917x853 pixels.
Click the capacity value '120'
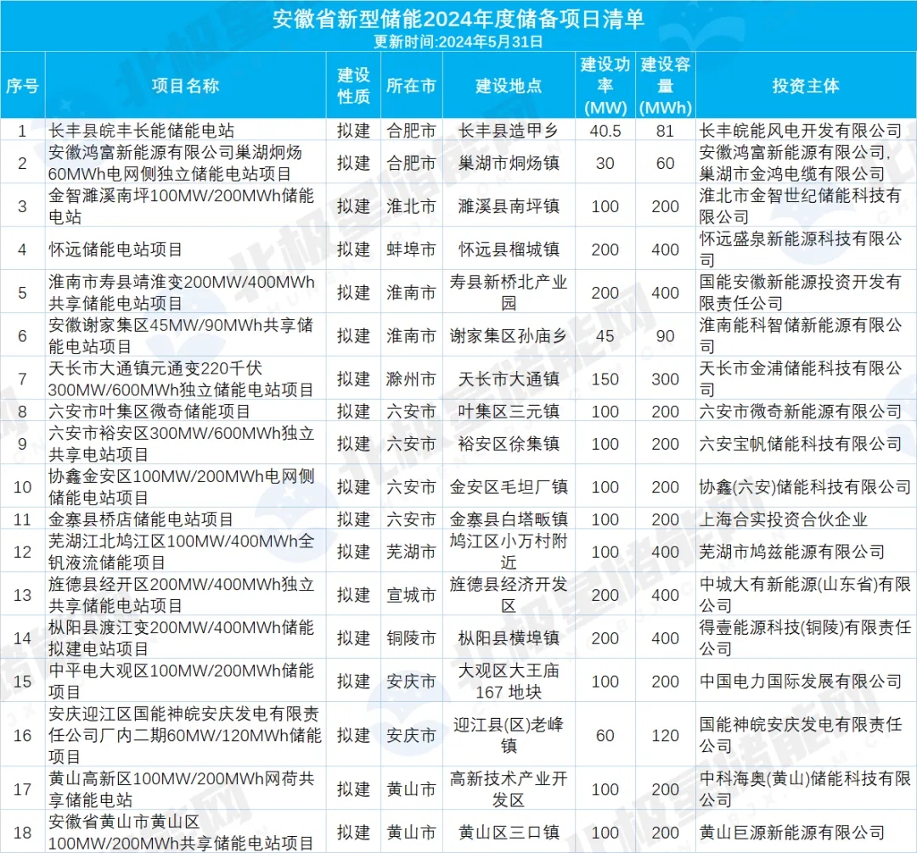tap(666, 736)
